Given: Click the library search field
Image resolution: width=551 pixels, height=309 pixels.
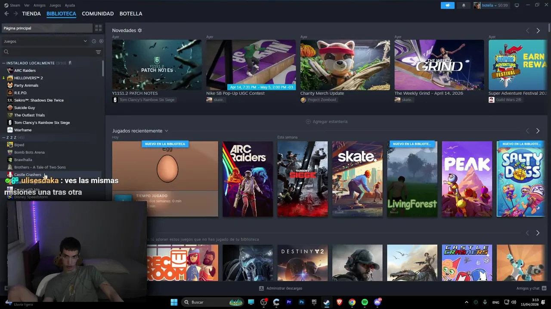Looking at the screenshot, I should pyautogui.click(x=48, y=52).
